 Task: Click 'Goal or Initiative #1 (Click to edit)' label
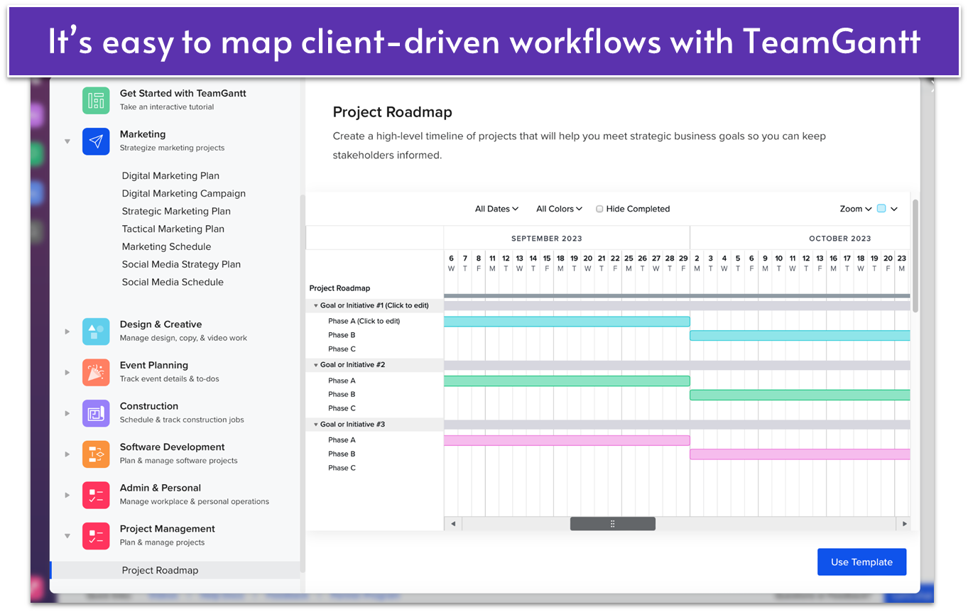374,306
